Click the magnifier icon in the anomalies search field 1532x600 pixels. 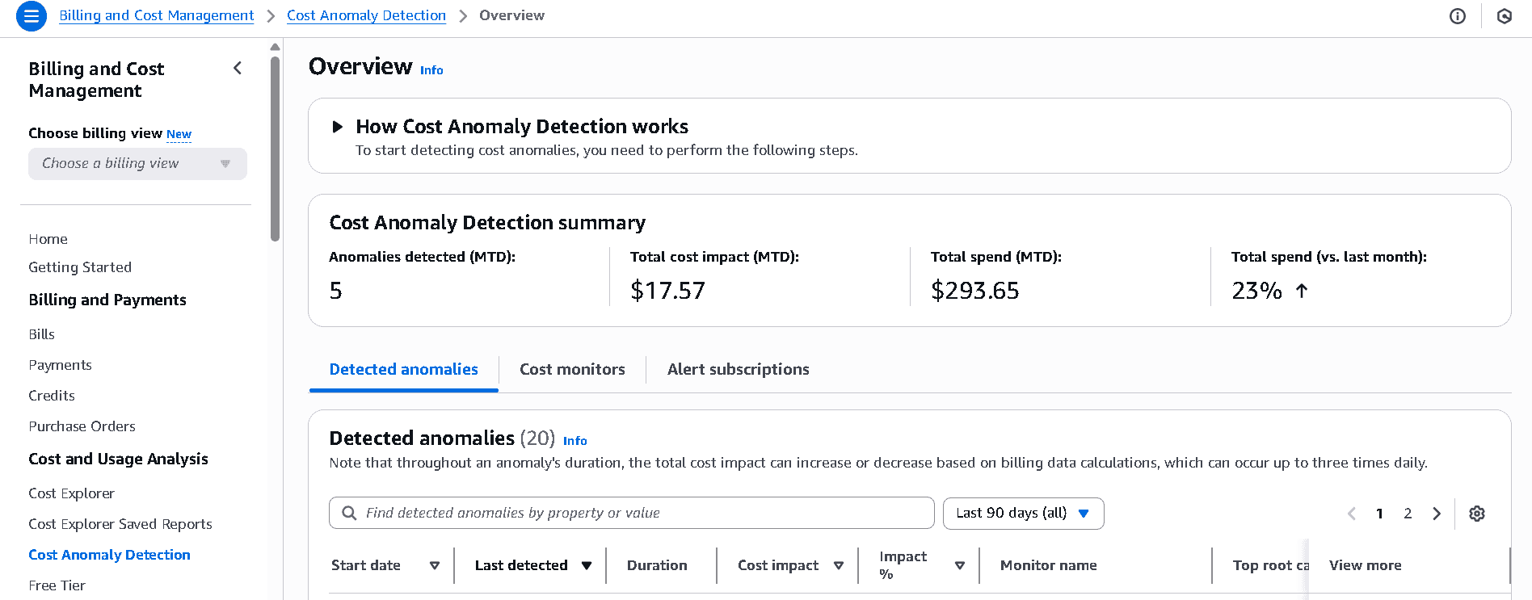349,513
